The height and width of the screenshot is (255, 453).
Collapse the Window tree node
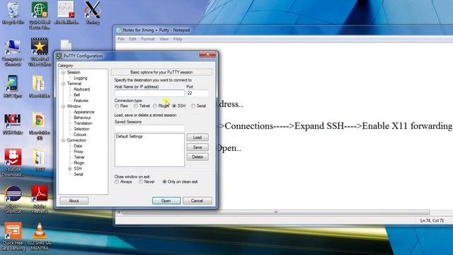63,106
